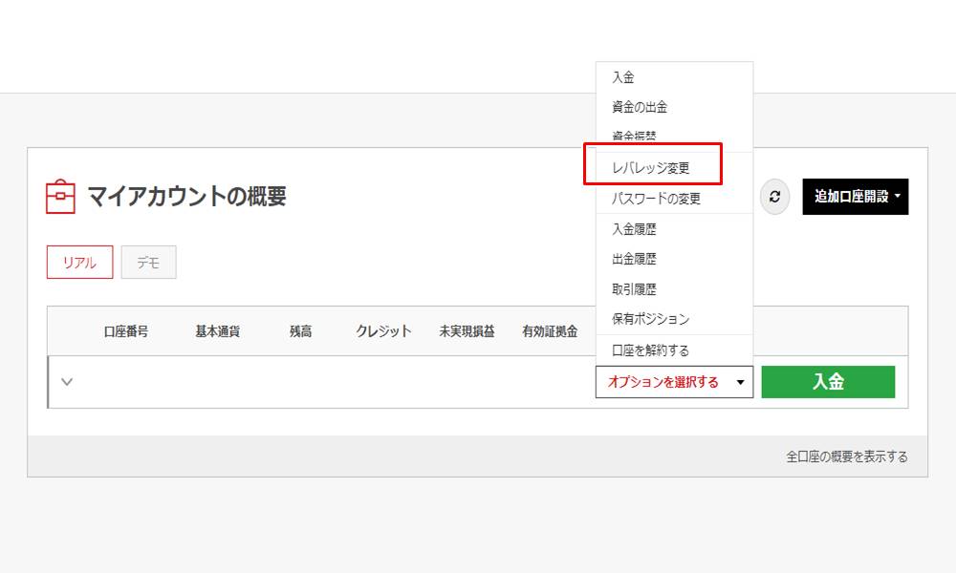Click the briefcase icon by マイアカウントの概要
The width and height of the screenshot is (956, 573).
(x=60, y=197)
